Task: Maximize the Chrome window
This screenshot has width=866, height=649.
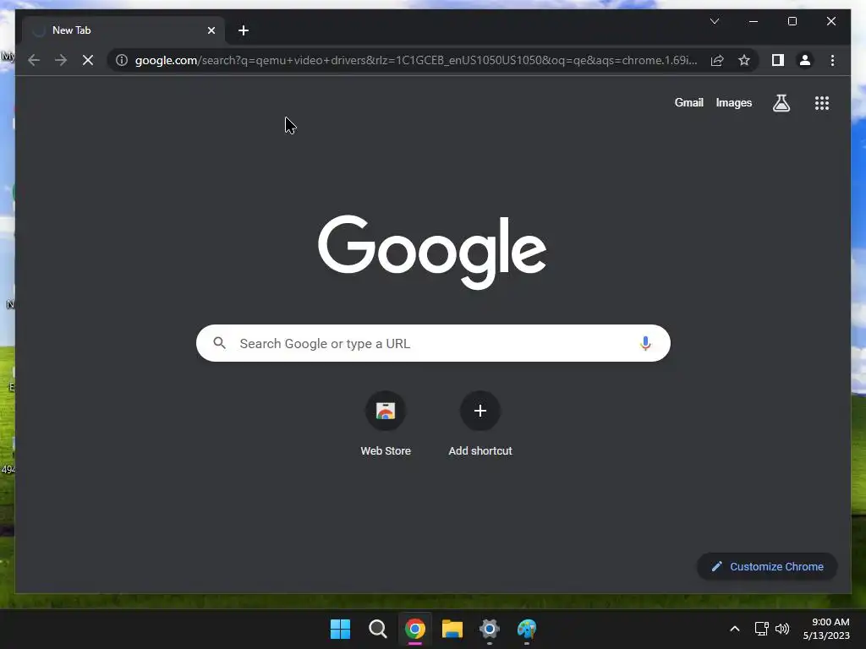Action: coord(792,21)
